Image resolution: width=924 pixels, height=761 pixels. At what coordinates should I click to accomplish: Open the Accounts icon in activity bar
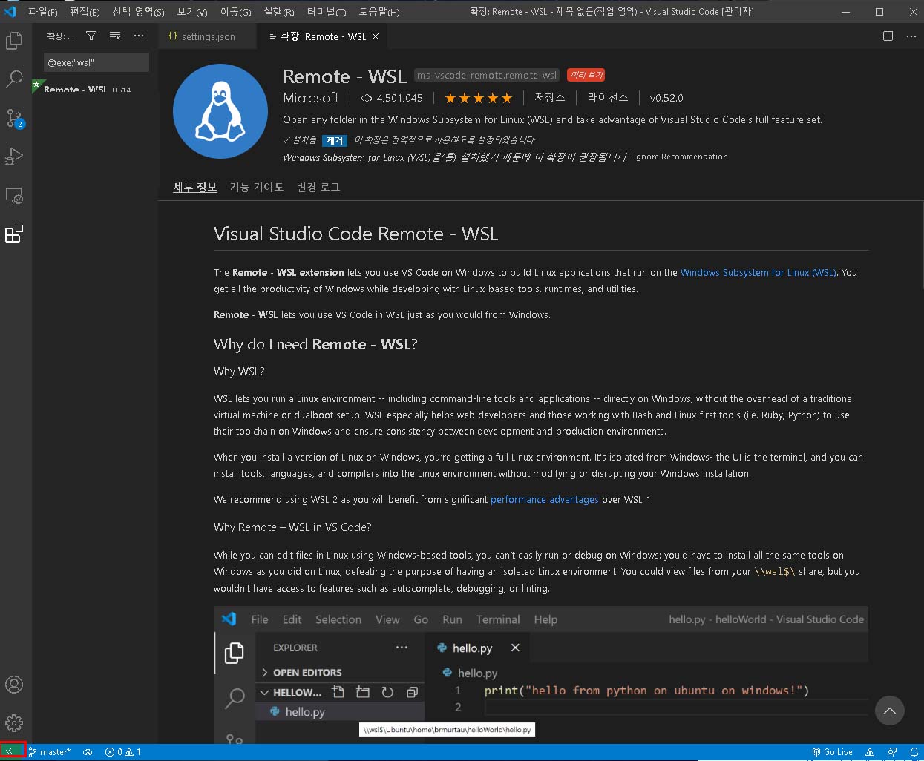(14, 685)
